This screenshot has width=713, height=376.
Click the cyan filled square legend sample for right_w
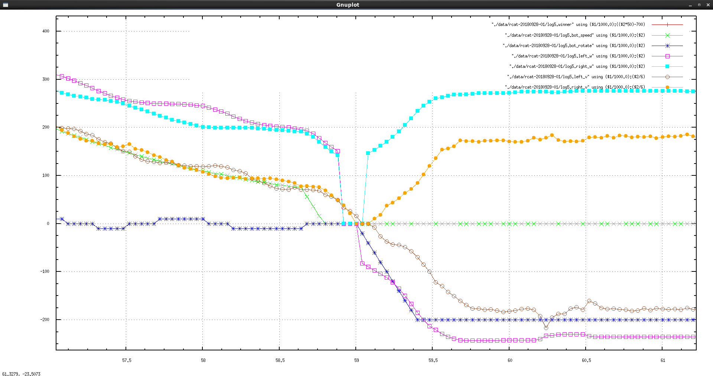pos(667,66)
